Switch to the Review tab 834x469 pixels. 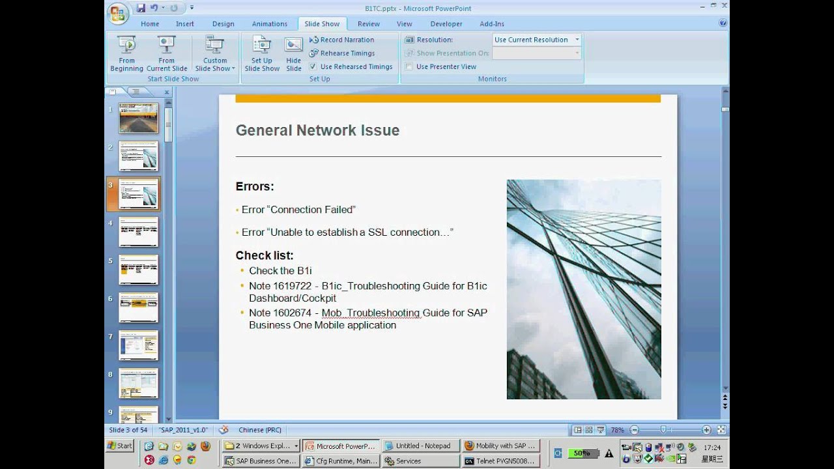click(369, 24)
